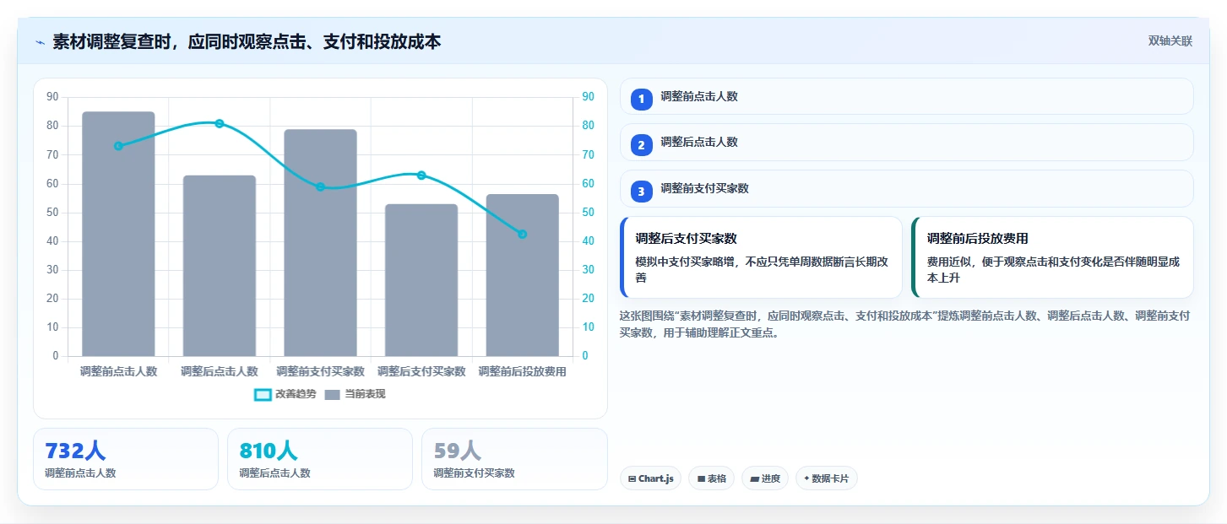Viewport: 1227px width, 524px height.
Task: Select the 调整前点击人数 list row
Action: (x=906, y=96)
